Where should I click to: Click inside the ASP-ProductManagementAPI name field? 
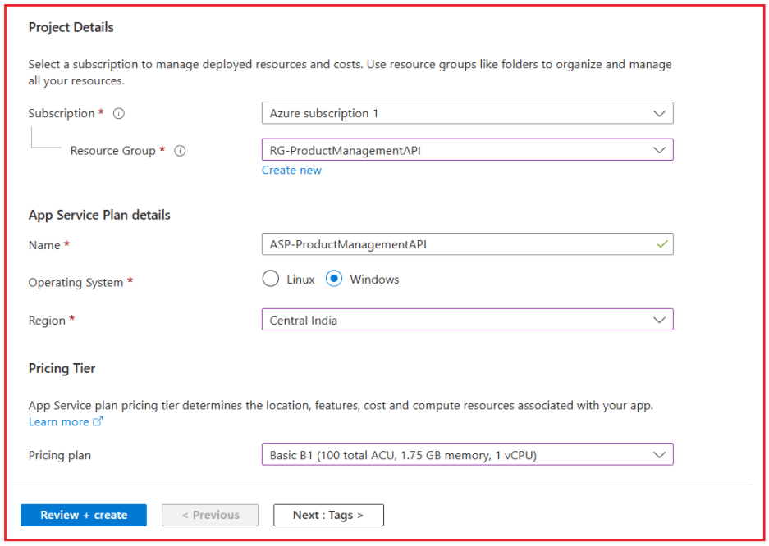(468, 243)
